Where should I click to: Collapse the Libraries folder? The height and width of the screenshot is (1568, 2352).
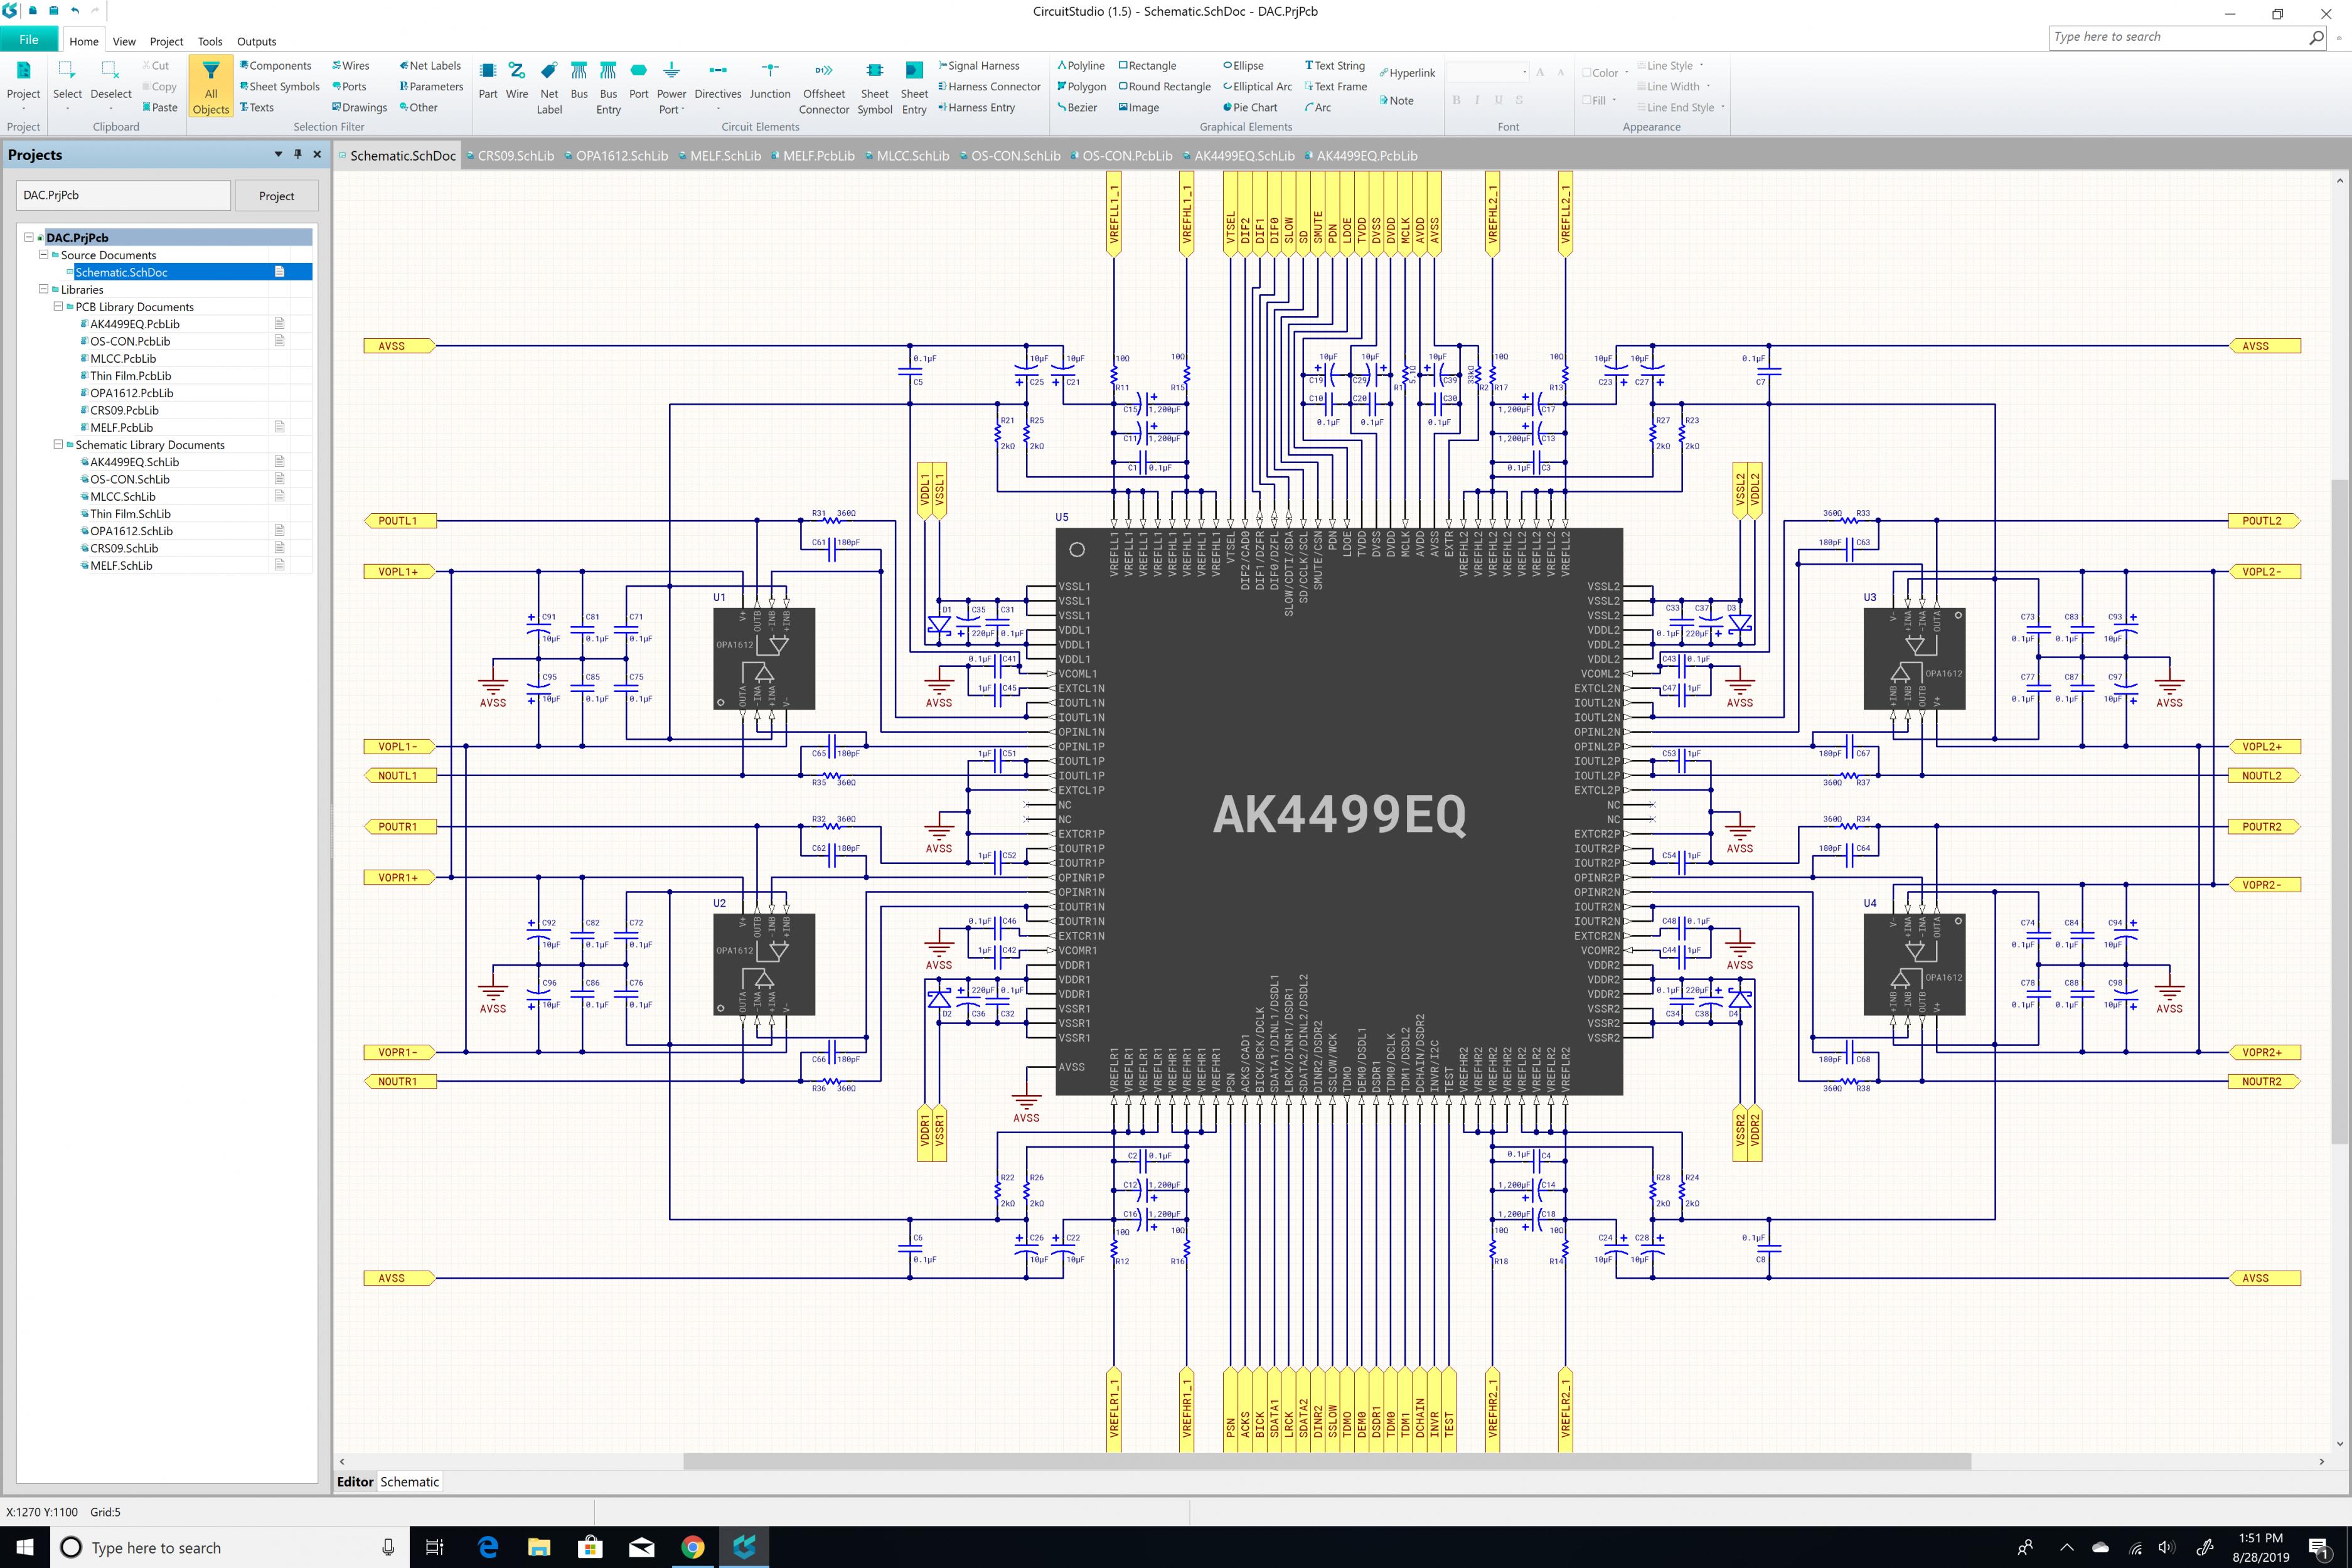(43, 289)
